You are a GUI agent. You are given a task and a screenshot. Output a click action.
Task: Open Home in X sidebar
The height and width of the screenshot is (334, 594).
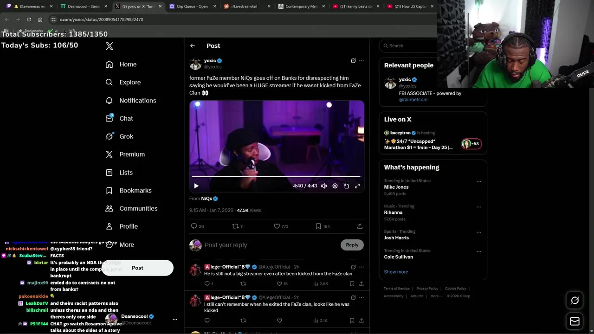(121, 64)
